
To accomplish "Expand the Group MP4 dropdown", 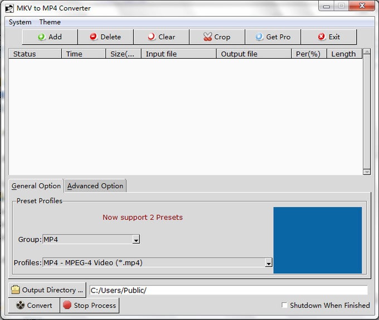I will pyautogui.click(x=136, y=240).
